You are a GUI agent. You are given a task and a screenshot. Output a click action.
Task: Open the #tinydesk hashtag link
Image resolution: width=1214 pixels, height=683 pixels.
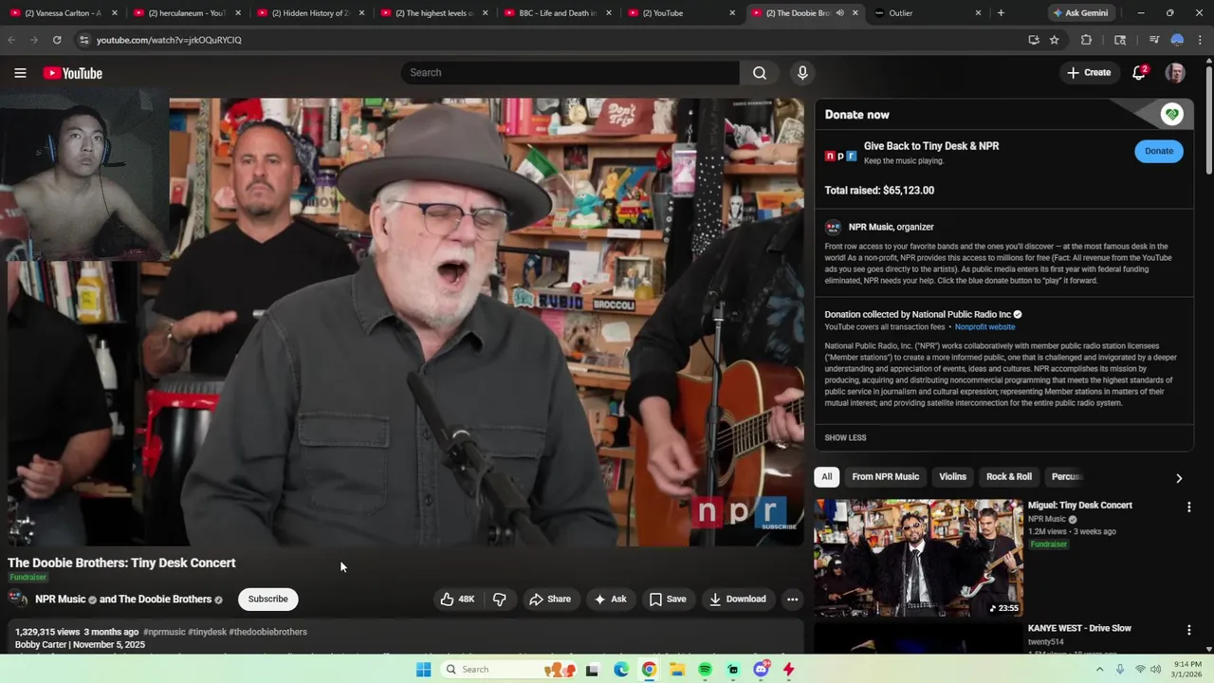click(207, 632)
